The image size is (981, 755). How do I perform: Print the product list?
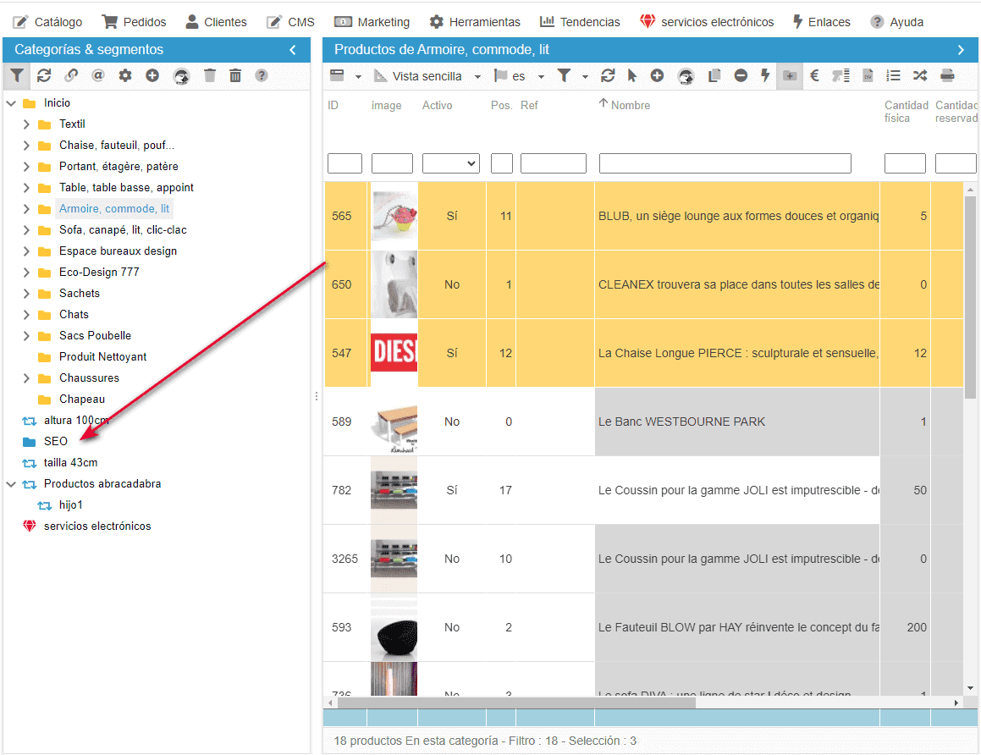coord(947,76)
